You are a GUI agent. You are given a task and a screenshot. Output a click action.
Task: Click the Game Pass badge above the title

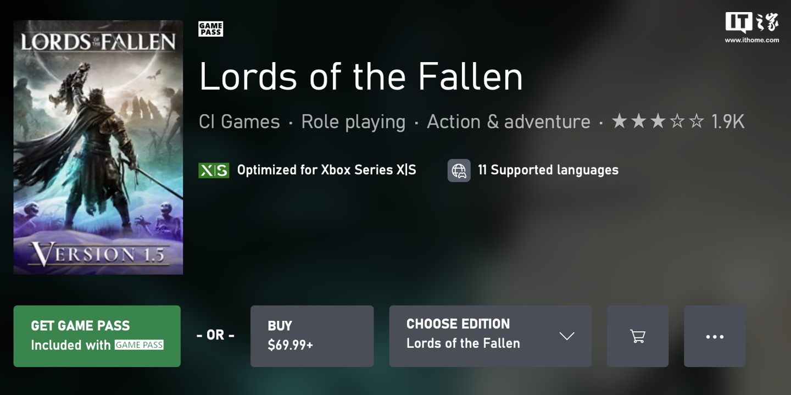pos(210,29)
